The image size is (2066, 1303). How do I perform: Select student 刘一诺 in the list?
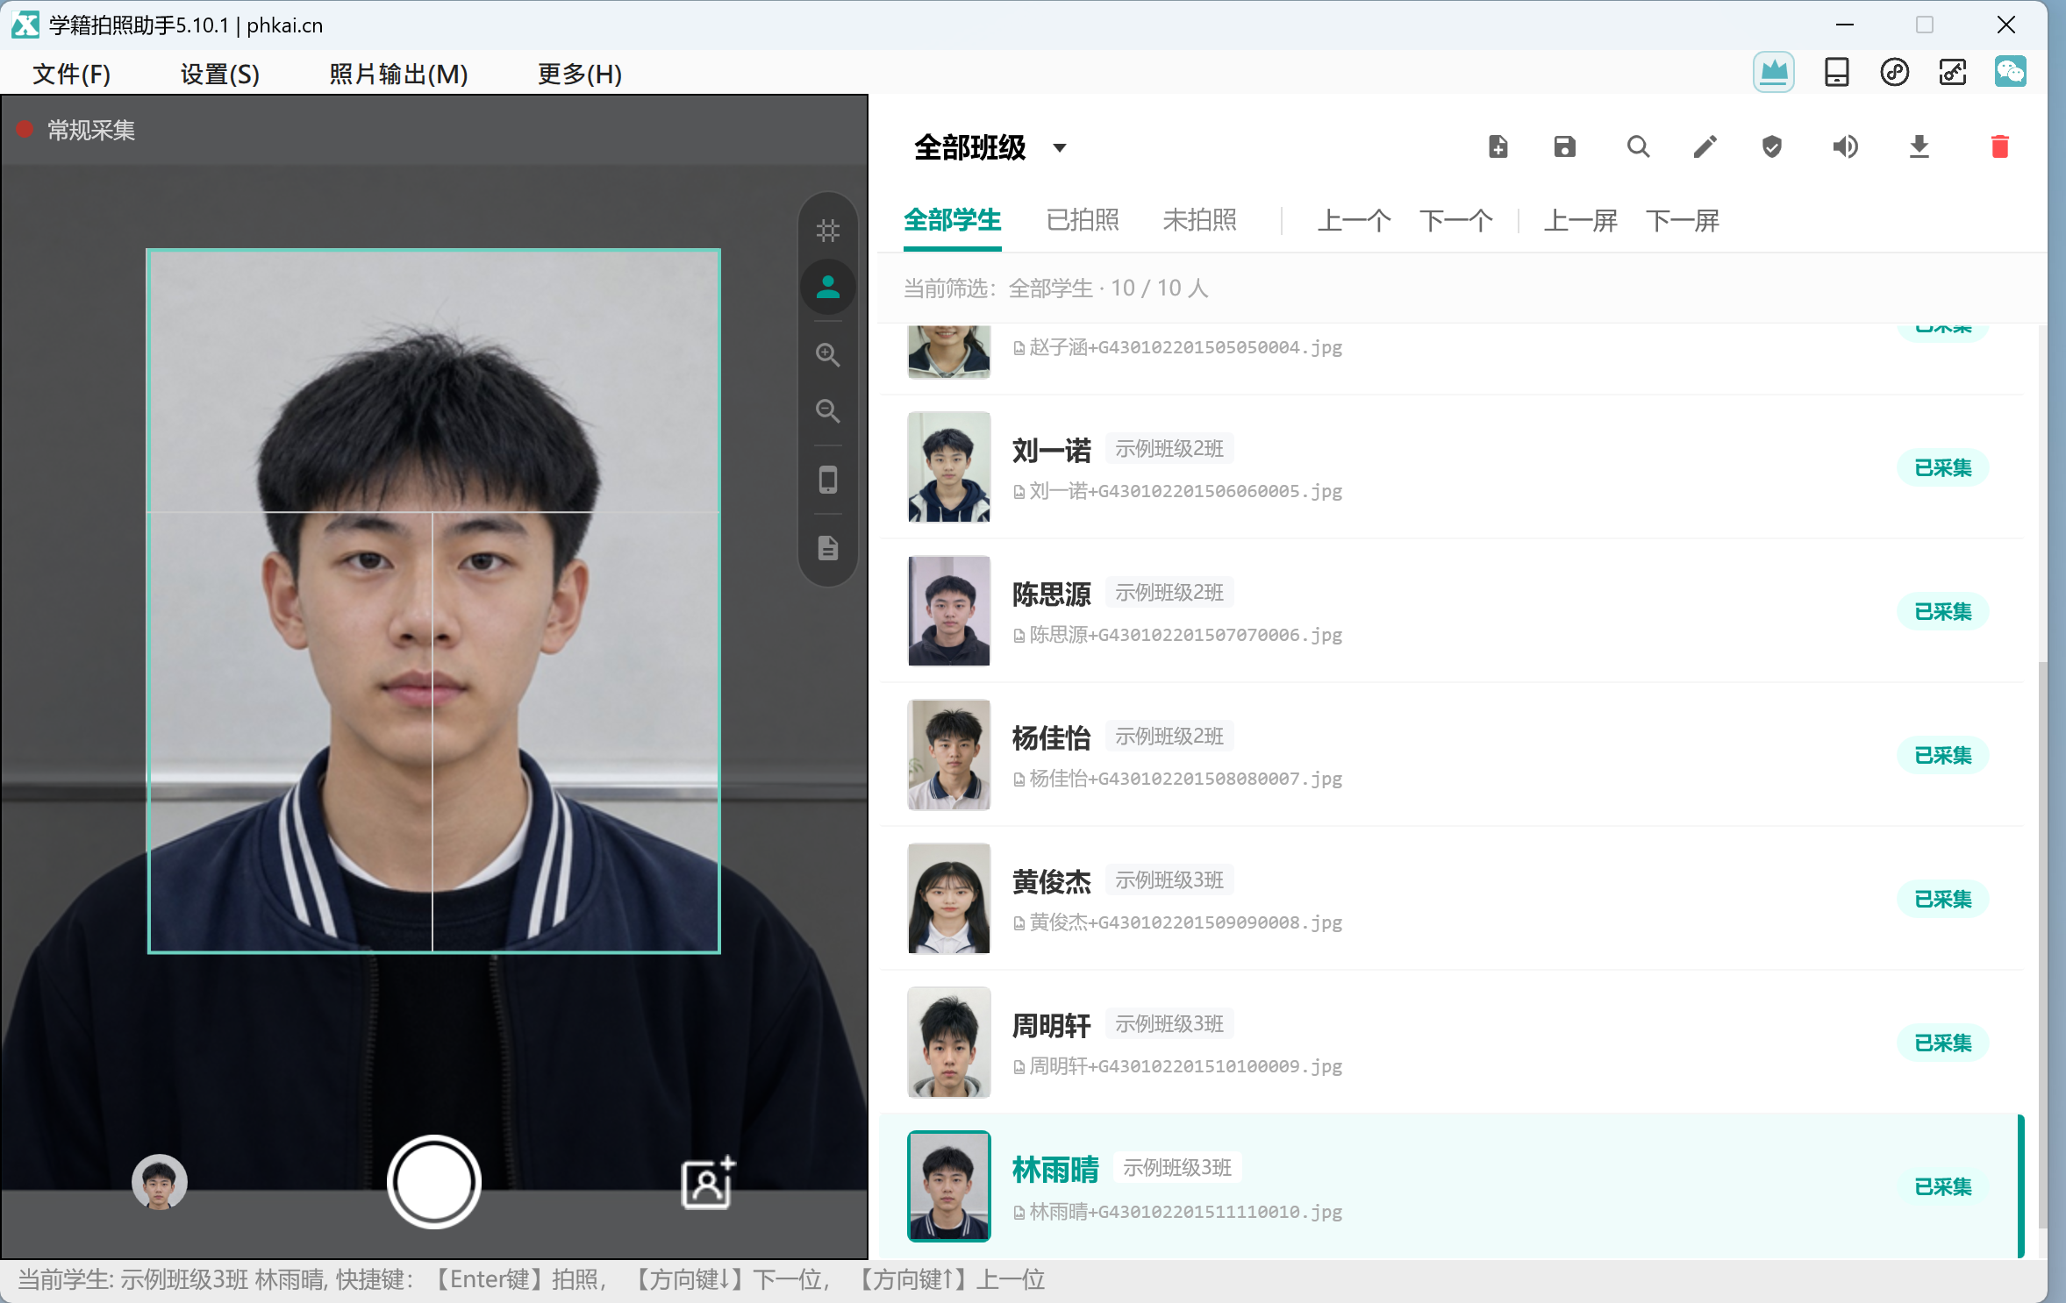pyautogui.click(x=1452, y=467)
